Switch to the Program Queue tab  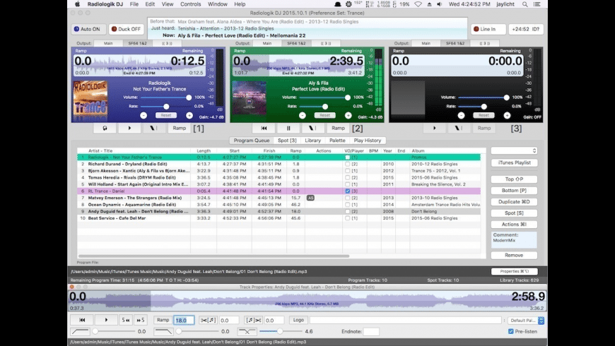(x=252, y=141)
